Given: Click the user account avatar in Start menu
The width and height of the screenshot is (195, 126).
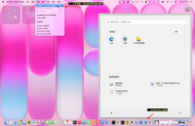Looking at the screenshot, I should (x=112, y=113).
